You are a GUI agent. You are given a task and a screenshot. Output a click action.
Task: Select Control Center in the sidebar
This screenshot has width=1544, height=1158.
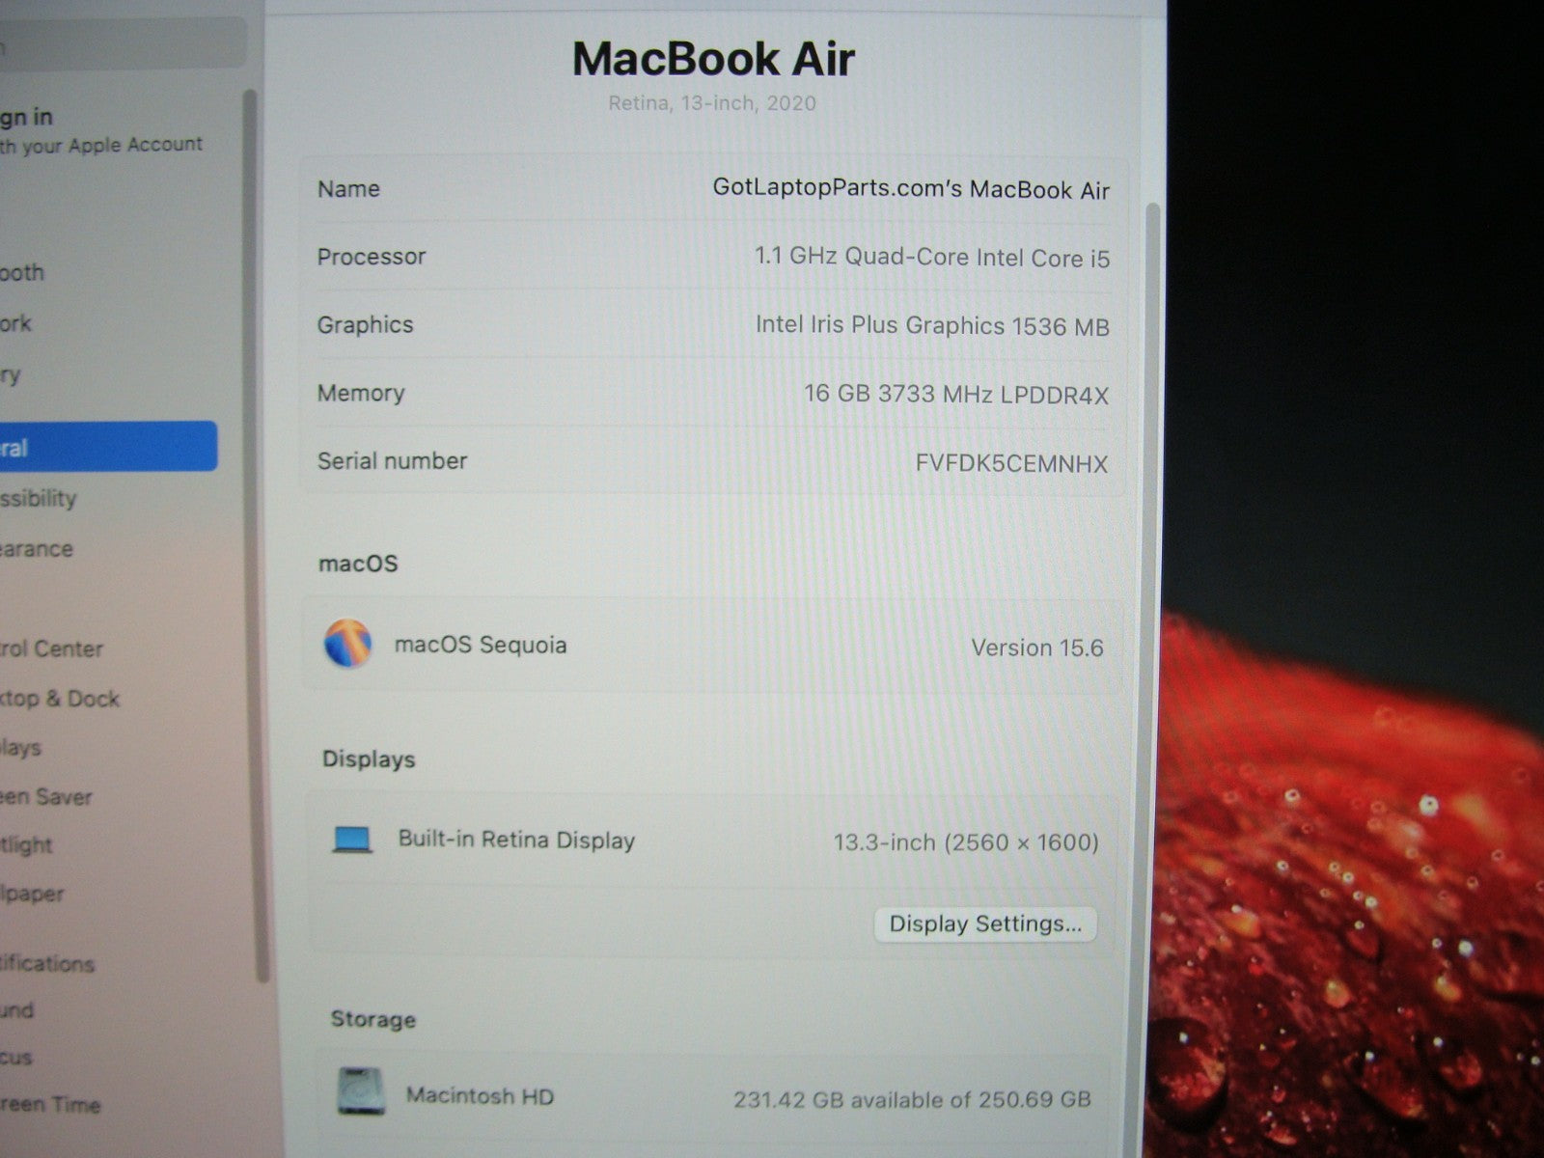(x=52, y=648)
